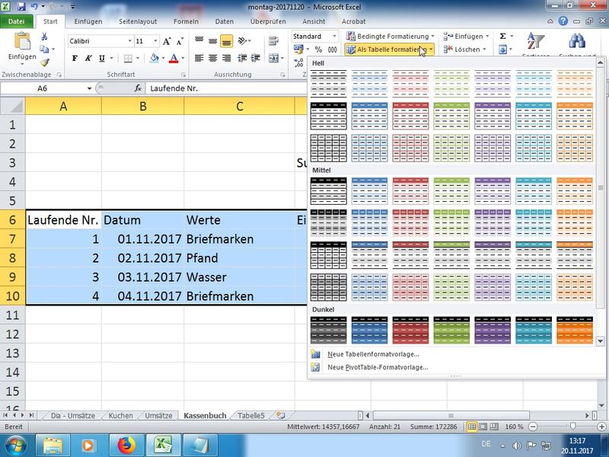
Task: Click the zoom slider handle in status bar
Action: click(x=572, y=427)
